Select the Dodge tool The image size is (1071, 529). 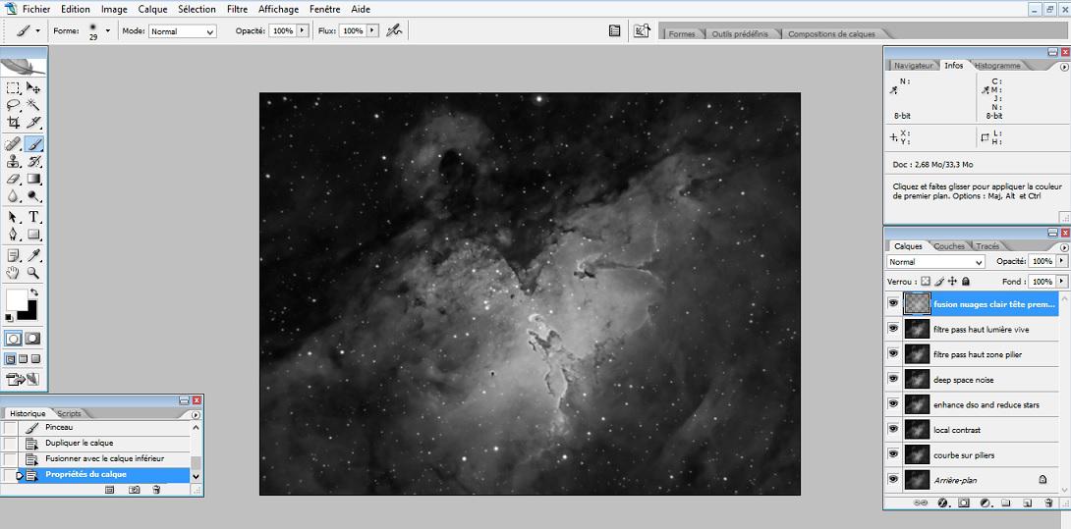[33, 196]
